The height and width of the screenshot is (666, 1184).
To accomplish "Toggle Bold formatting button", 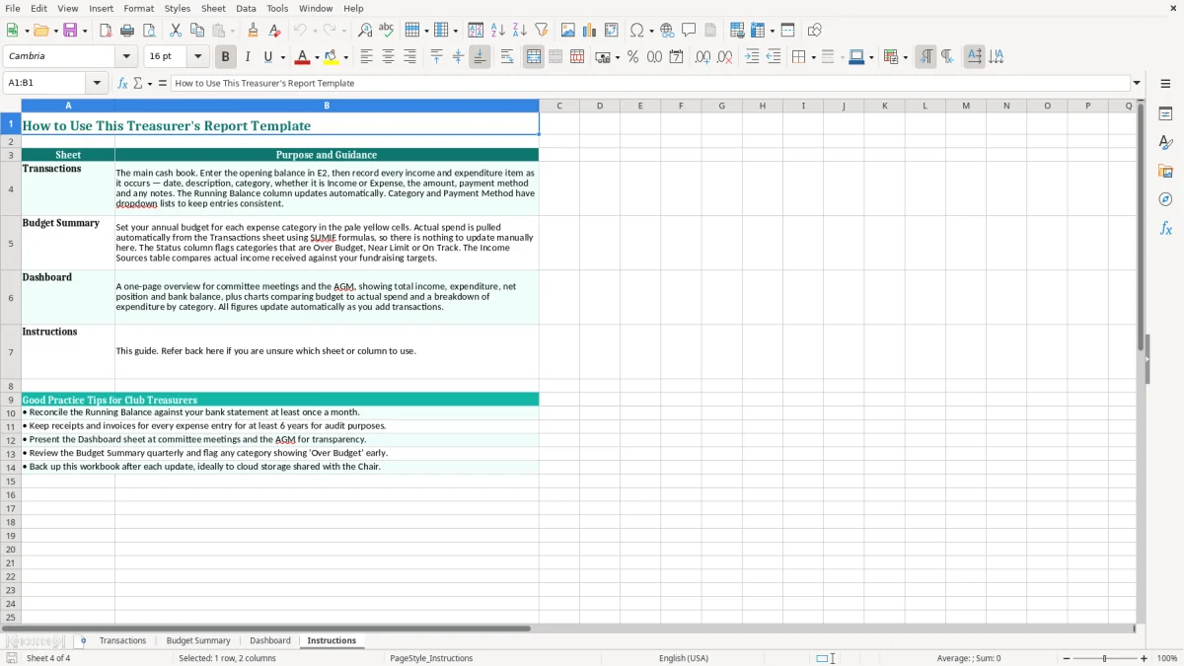I will click(x=225, y=57).
